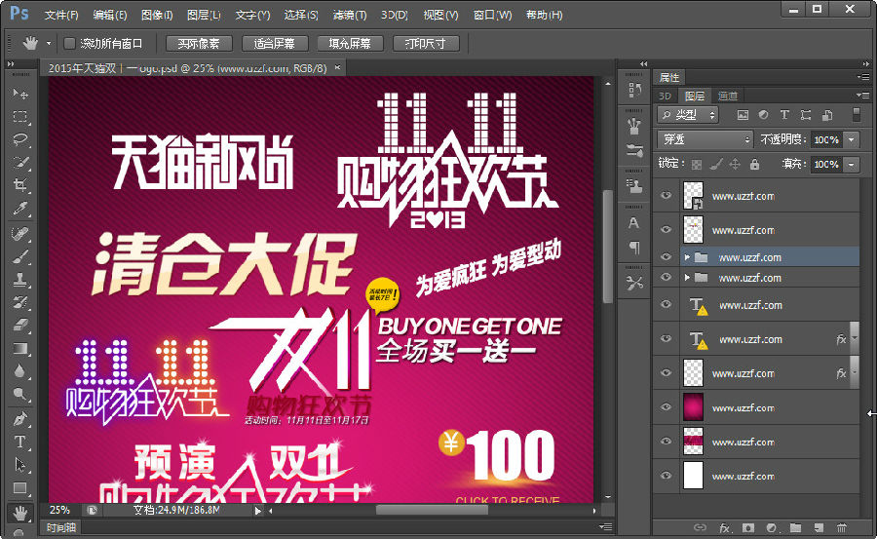
Task: Open the layers panel flyout menu
Action: coord(862,96)
